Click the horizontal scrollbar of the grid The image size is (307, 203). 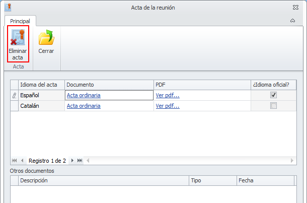[190, 161]
